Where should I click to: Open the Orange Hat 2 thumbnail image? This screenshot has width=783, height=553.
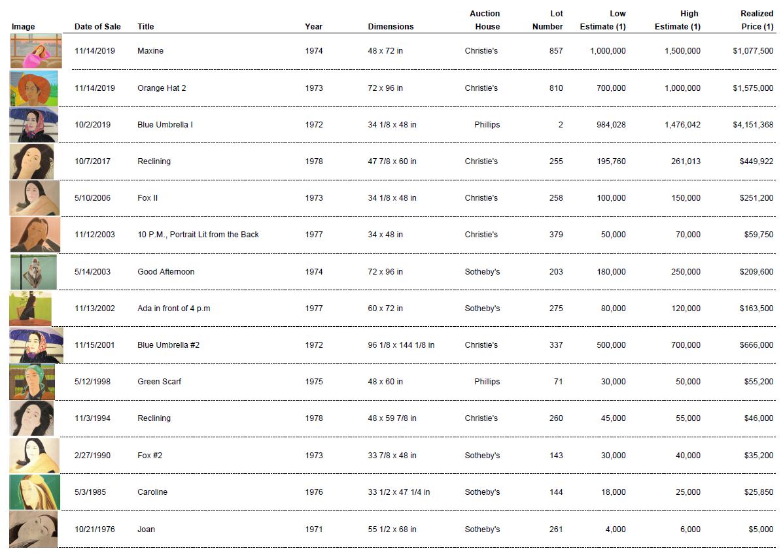coord(34,88)
